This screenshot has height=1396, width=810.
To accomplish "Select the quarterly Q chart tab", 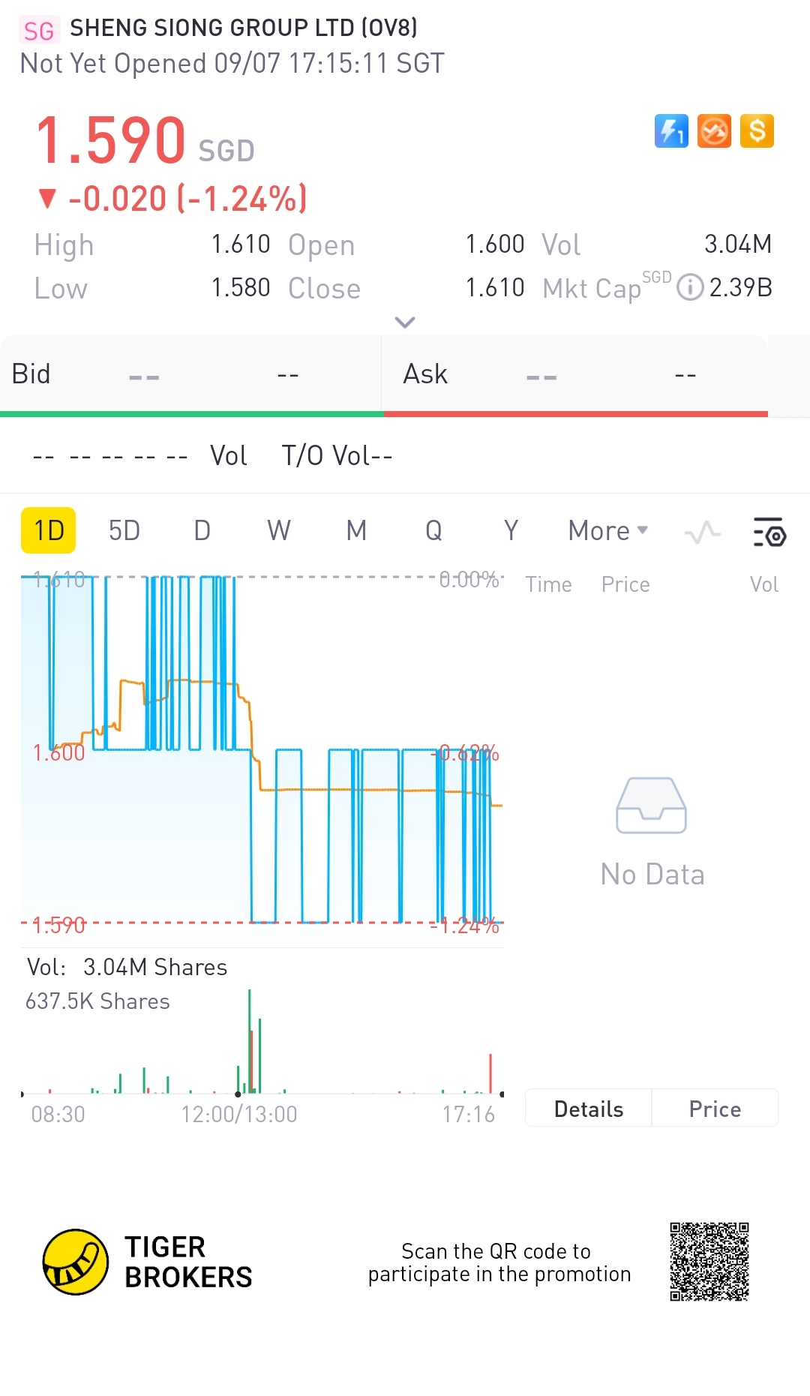I will pyautogui.click(x=433, y=531).
